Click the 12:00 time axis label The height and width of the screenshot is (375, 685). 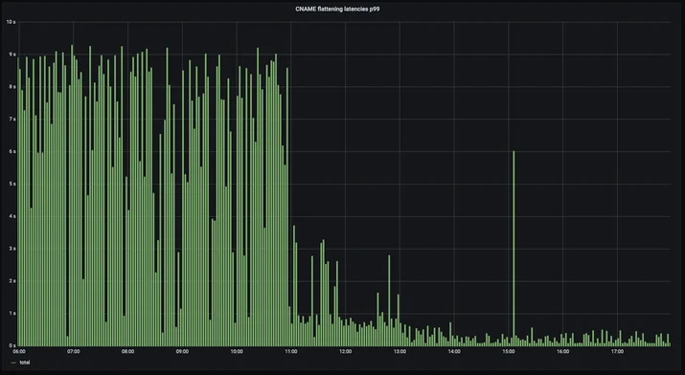click(x=345, y=351)
